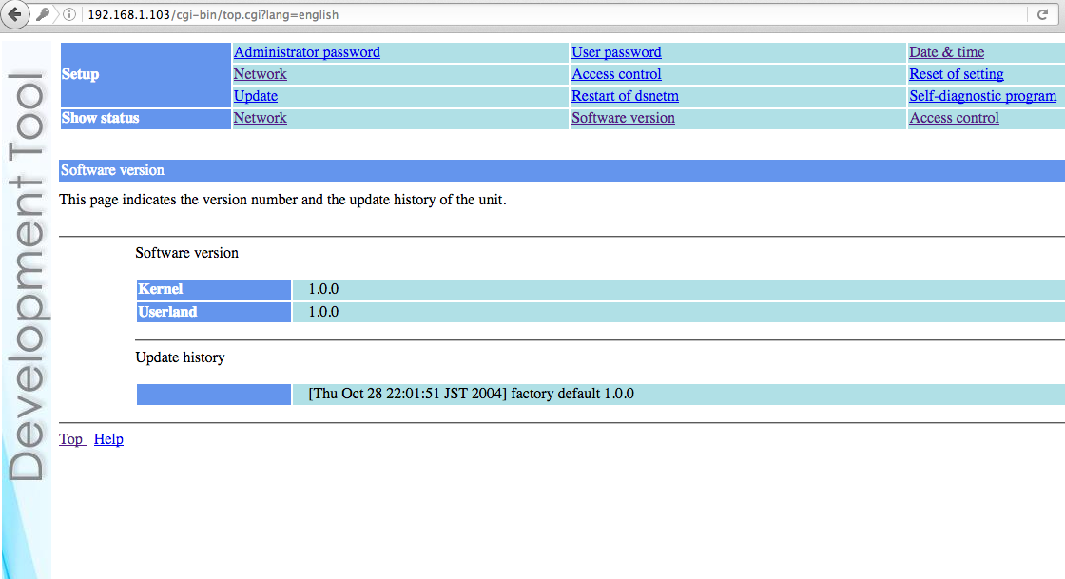Image resolution: width=1065 pixels, height=579 pixels.
Task: Open Network link in Setup row
Action: [261, 74]
